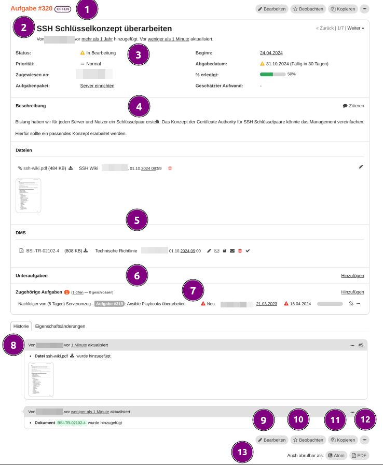Open the top-right three-dots actions menu

coord(364,9)
